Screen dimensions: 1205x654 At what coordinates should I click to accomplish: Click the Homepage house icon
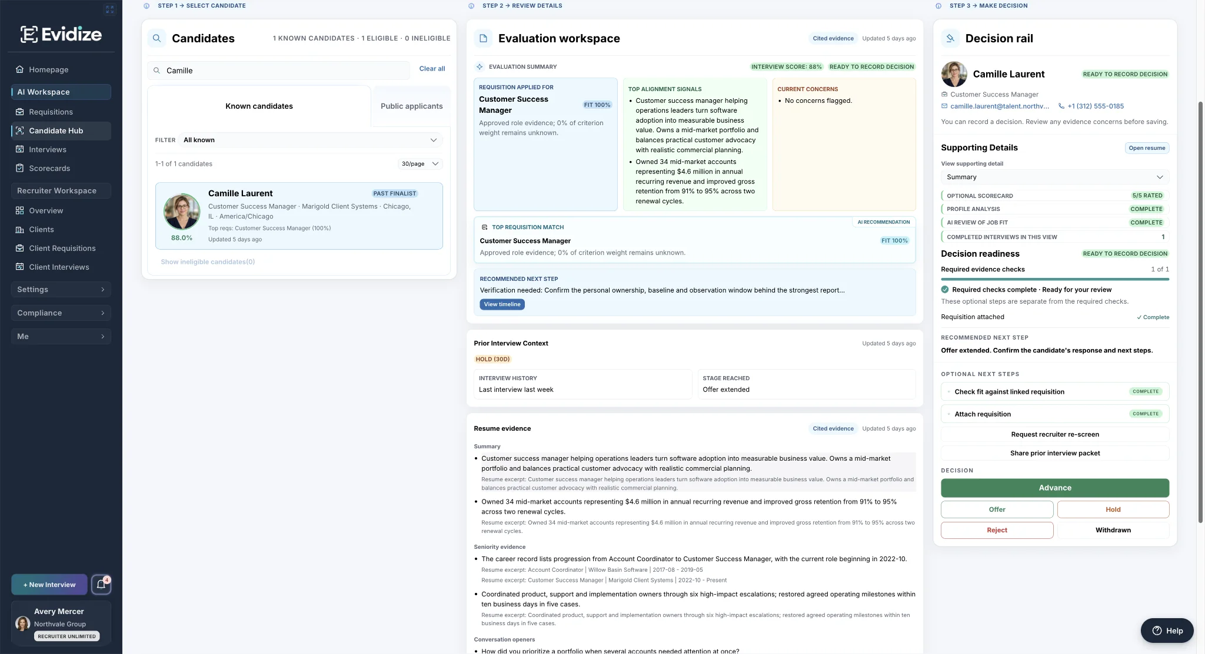click(19, 69)
